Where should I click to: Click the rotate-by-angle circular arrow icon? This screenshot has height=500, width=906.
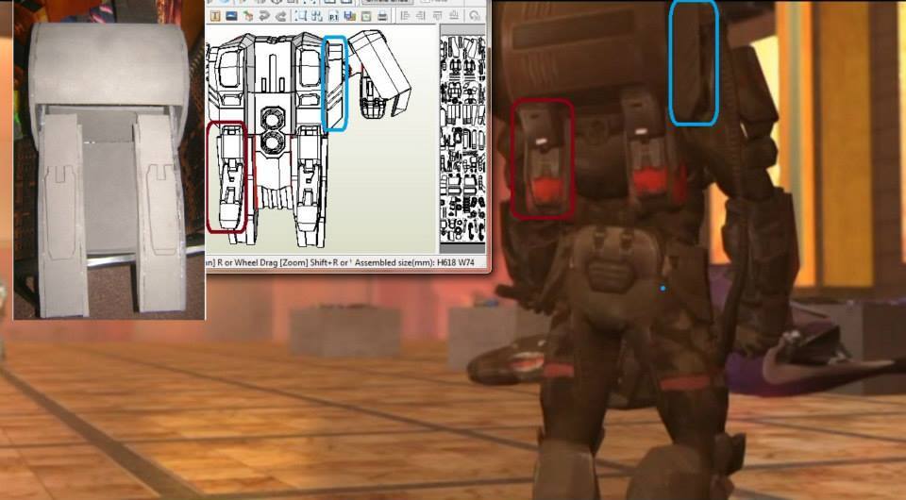(475, 16)
